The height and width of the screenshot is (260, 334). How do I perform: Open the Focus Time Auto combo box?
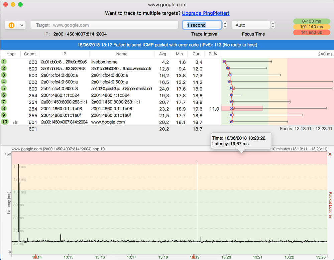(x=250, y=25)
